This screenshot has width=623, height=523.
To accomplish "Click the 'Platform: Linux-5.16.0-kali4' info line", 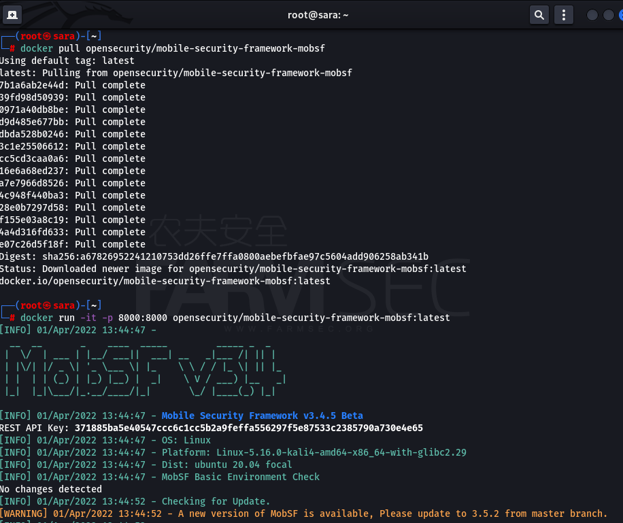I will click(x=233, y=453).
